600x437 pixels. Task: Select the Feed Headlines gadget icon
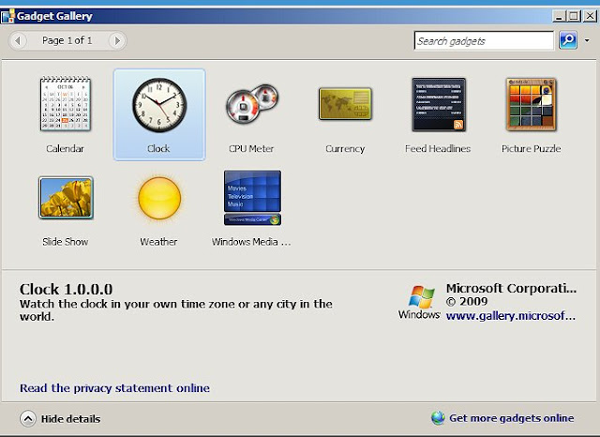coord(439,104)
